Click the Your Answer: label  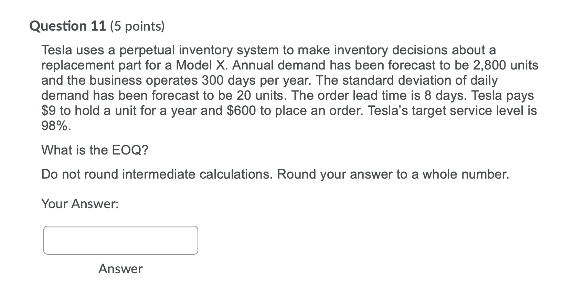coord(80,203)
